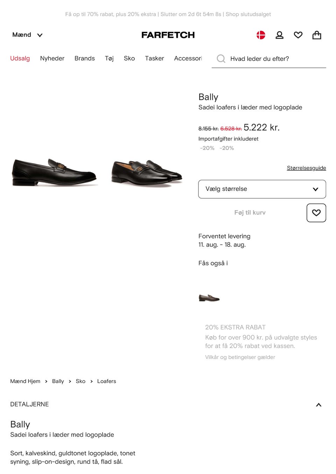Add loafers to wishlist heart button

(316, 213)
